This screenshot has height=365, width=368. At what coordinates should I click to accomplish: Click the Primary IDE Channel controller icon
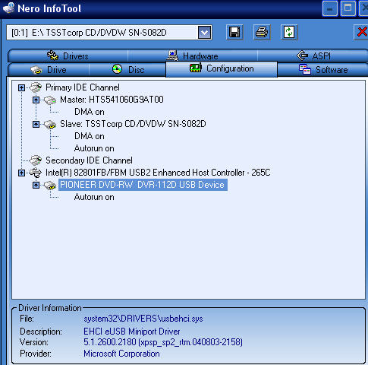[36, 87]
